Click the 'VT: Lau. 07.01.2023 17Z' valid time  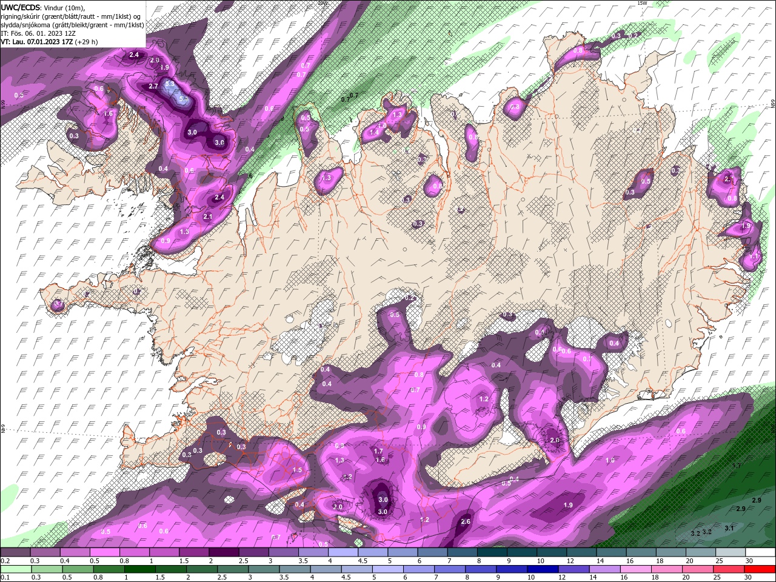[36, 42]
